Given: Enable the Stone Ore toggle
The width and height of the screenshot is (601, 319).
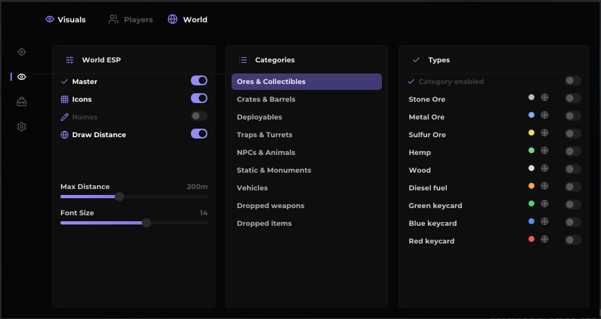Looking at the screenshot, I should [x=573, y=98].
